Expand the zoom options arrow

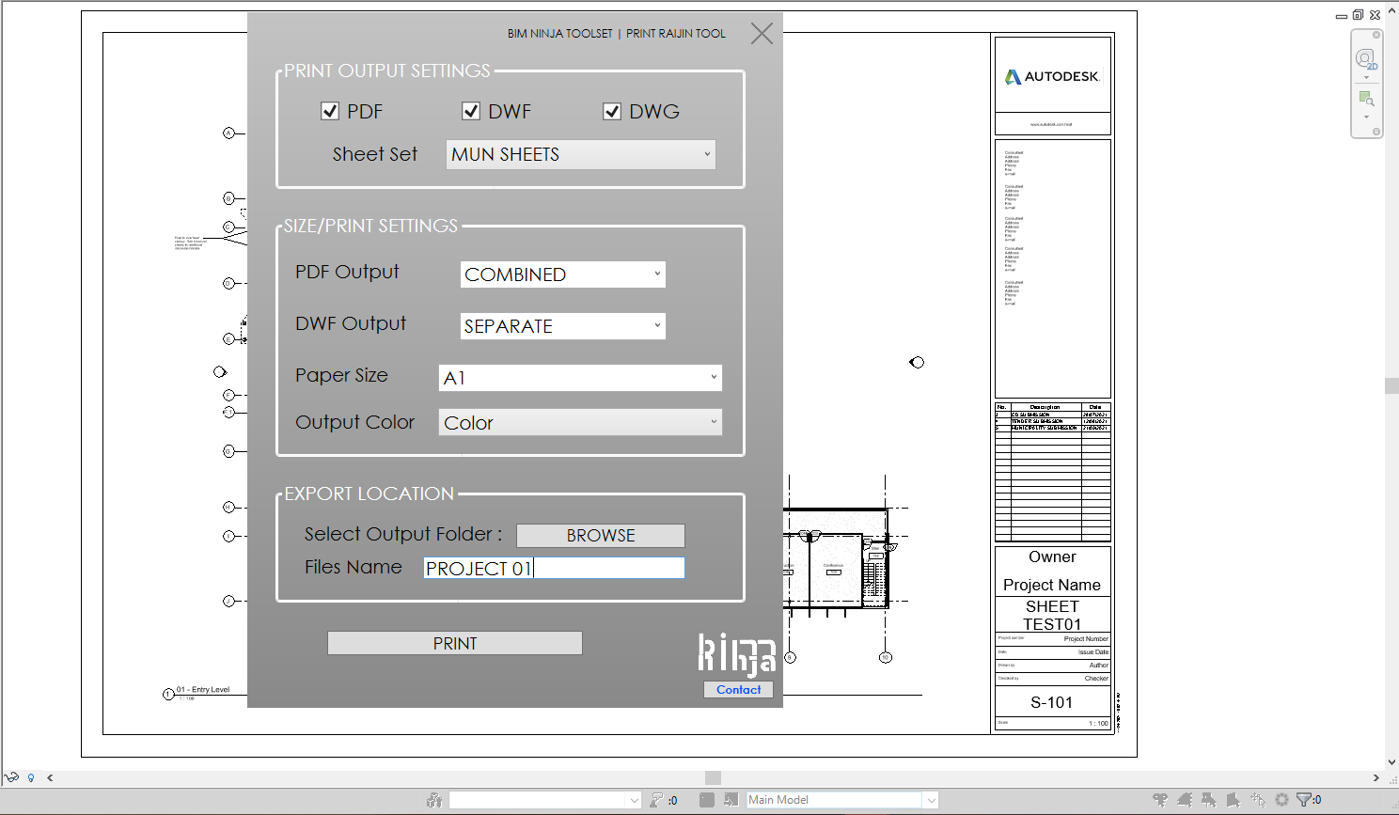pos(1366,118)
